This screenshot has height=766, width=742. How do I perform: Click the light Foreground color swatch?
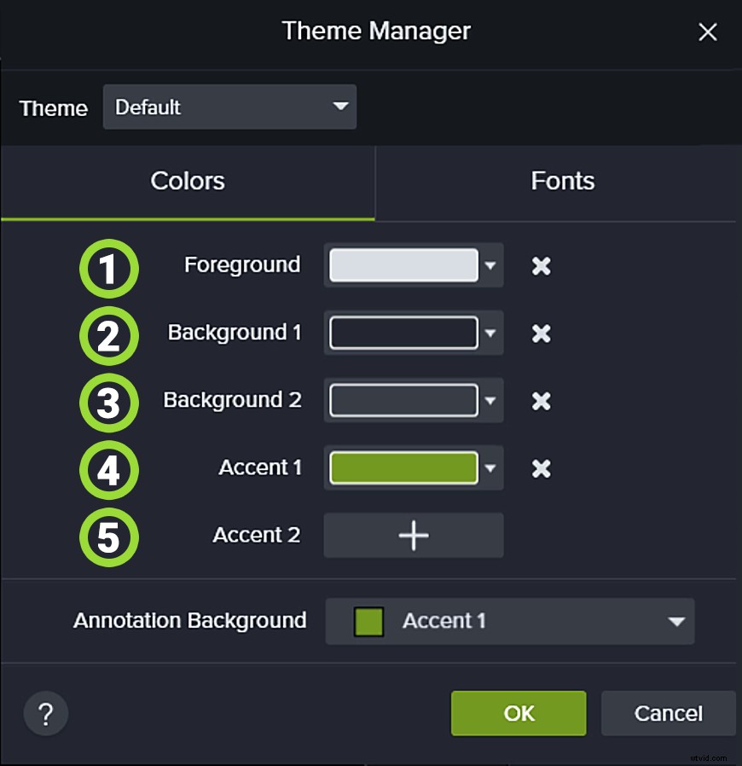[403, 266]
